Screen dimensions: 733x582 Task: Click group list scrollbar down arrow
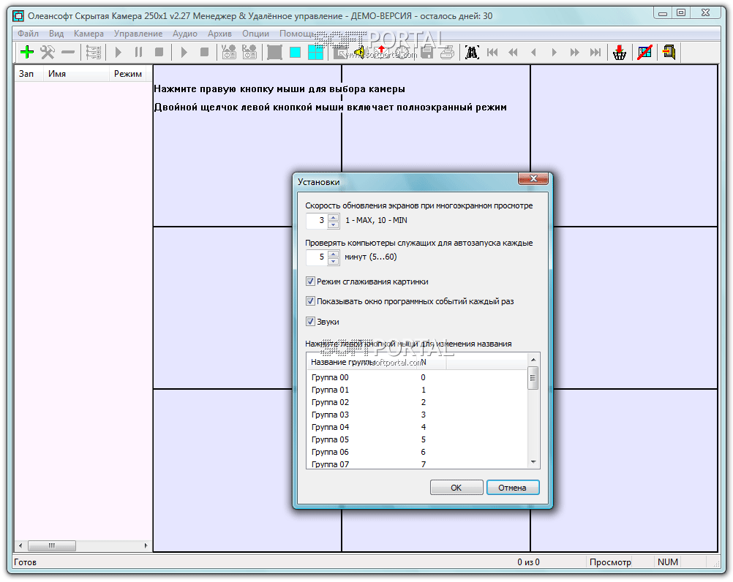point(533,462)
